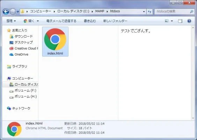Expand the address bar history dropdown

[144, 12]
